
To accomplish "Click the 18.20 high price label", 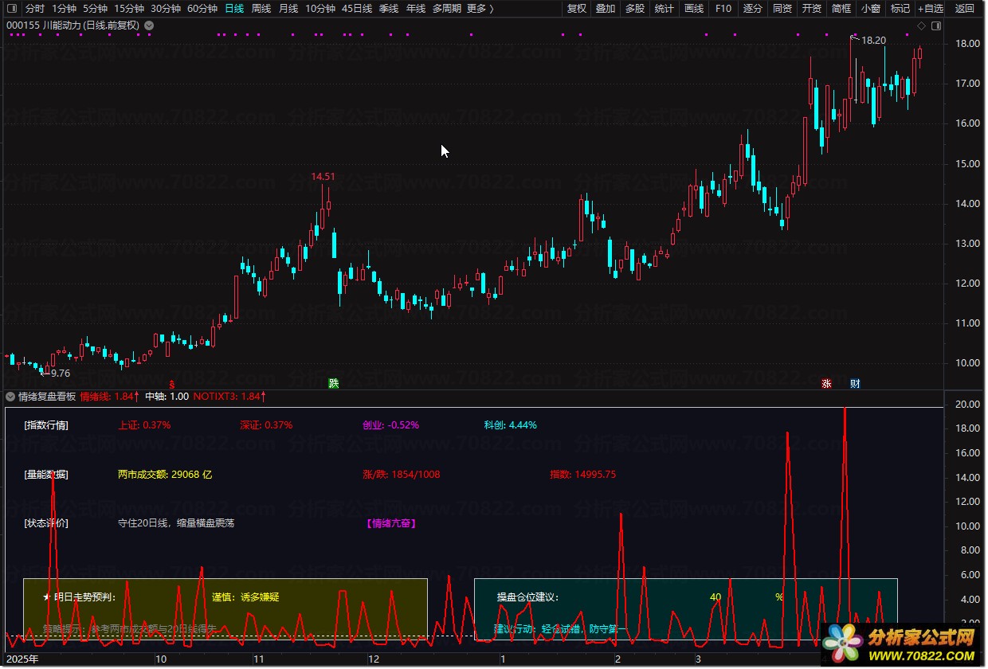I will pyautogui.click(x=873, y=40).
